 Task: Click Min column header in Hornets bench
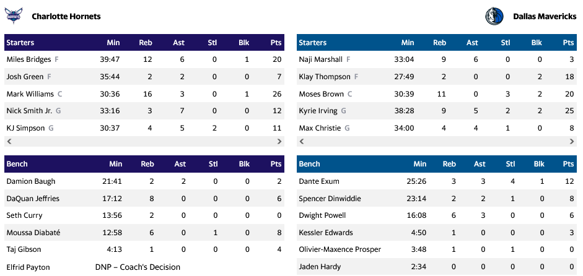coord(116,164)
